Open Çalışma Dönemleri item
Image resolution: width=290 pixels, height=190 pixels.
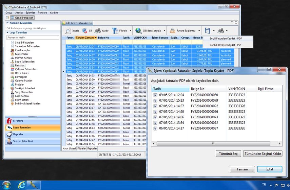[26, 69]
